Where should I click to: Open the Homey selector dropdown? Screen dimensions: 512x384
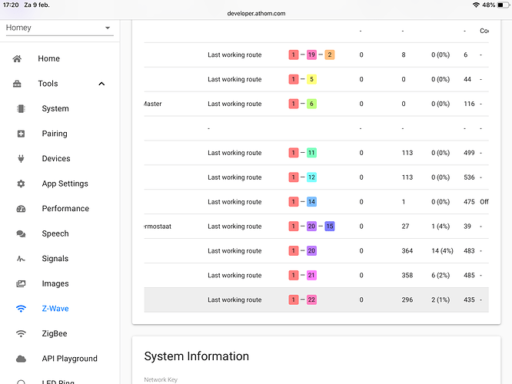click(59, 28)
